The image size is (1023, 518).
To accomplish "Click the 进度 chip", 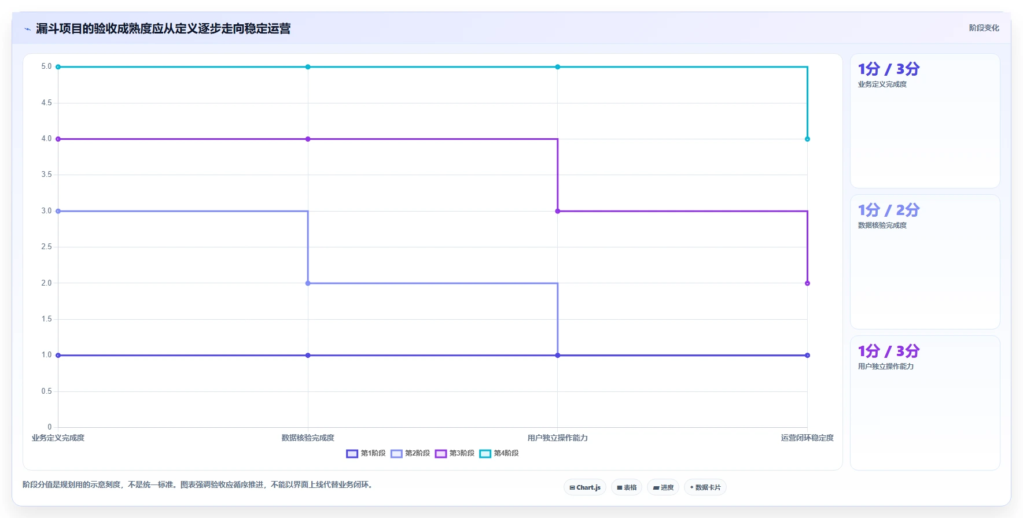I will coord(663,487).
